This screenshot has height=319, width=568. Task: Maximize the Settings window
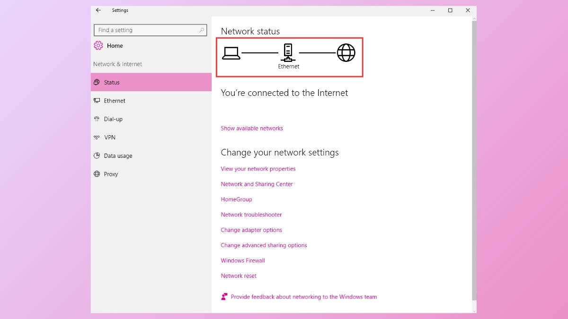[x=450, y=10]
